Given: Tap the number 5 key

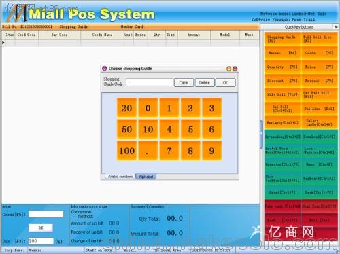Looking at the screenshot, I should click(x=190, y=129).
